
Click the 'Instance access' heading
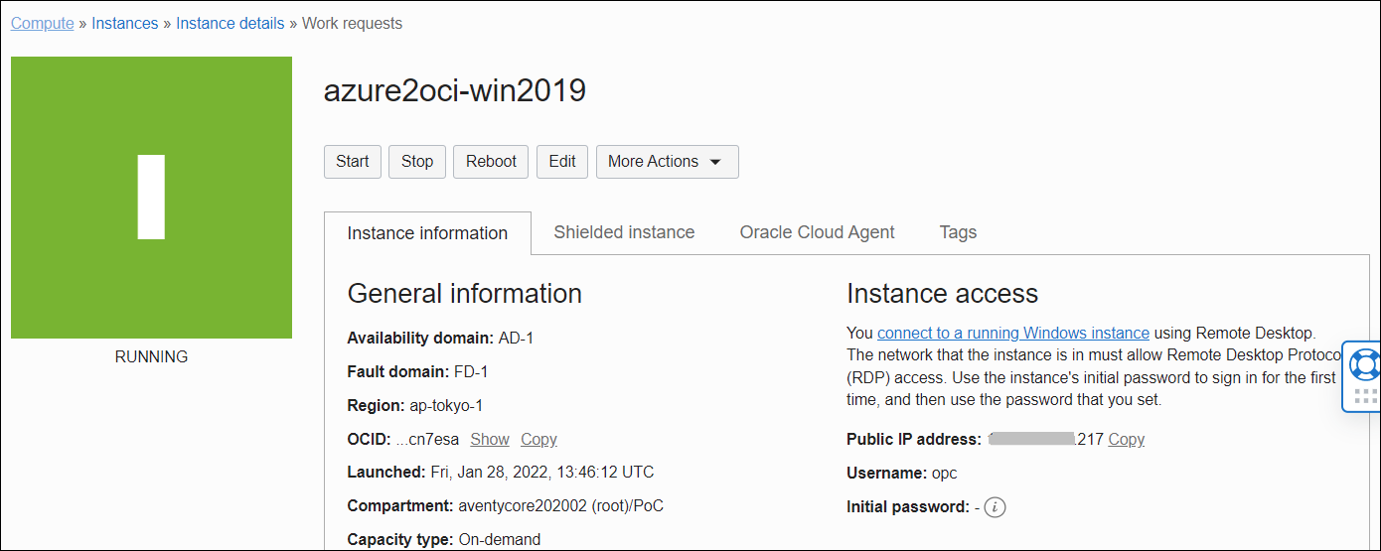tap(942, 294)
